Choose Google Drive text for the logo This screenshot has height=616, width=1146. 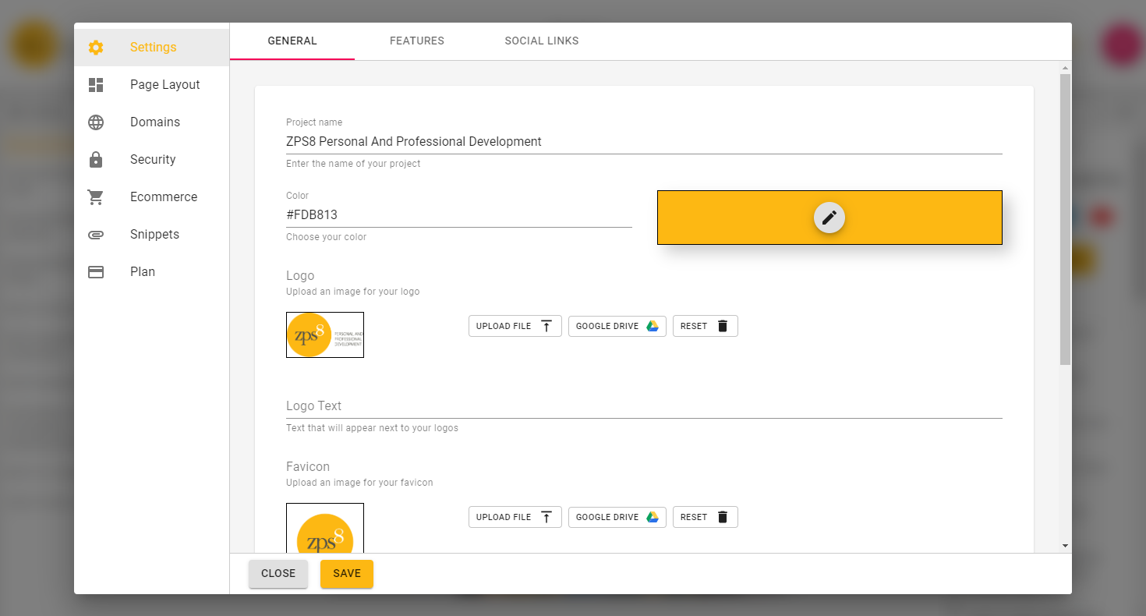(607, 326)
